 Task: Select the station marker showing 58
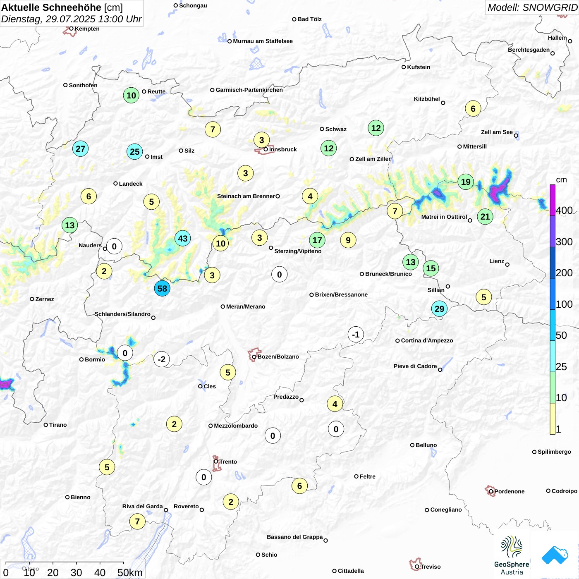coord(162,289)
